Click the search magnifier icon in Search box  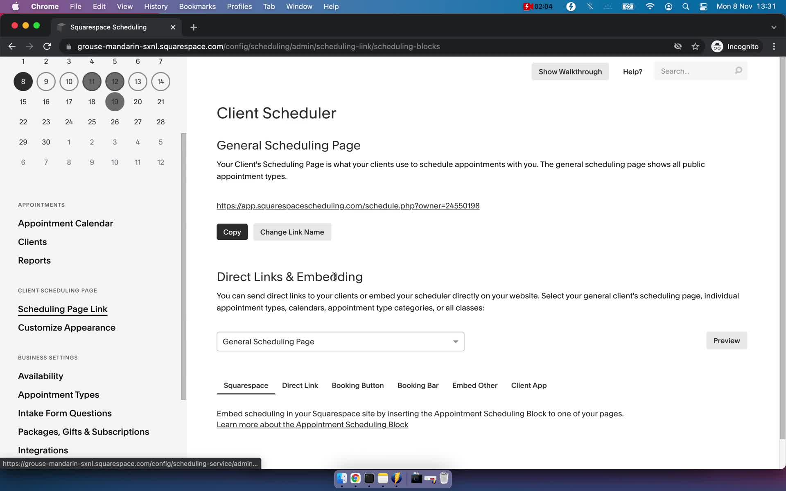[x=738, y=71]
